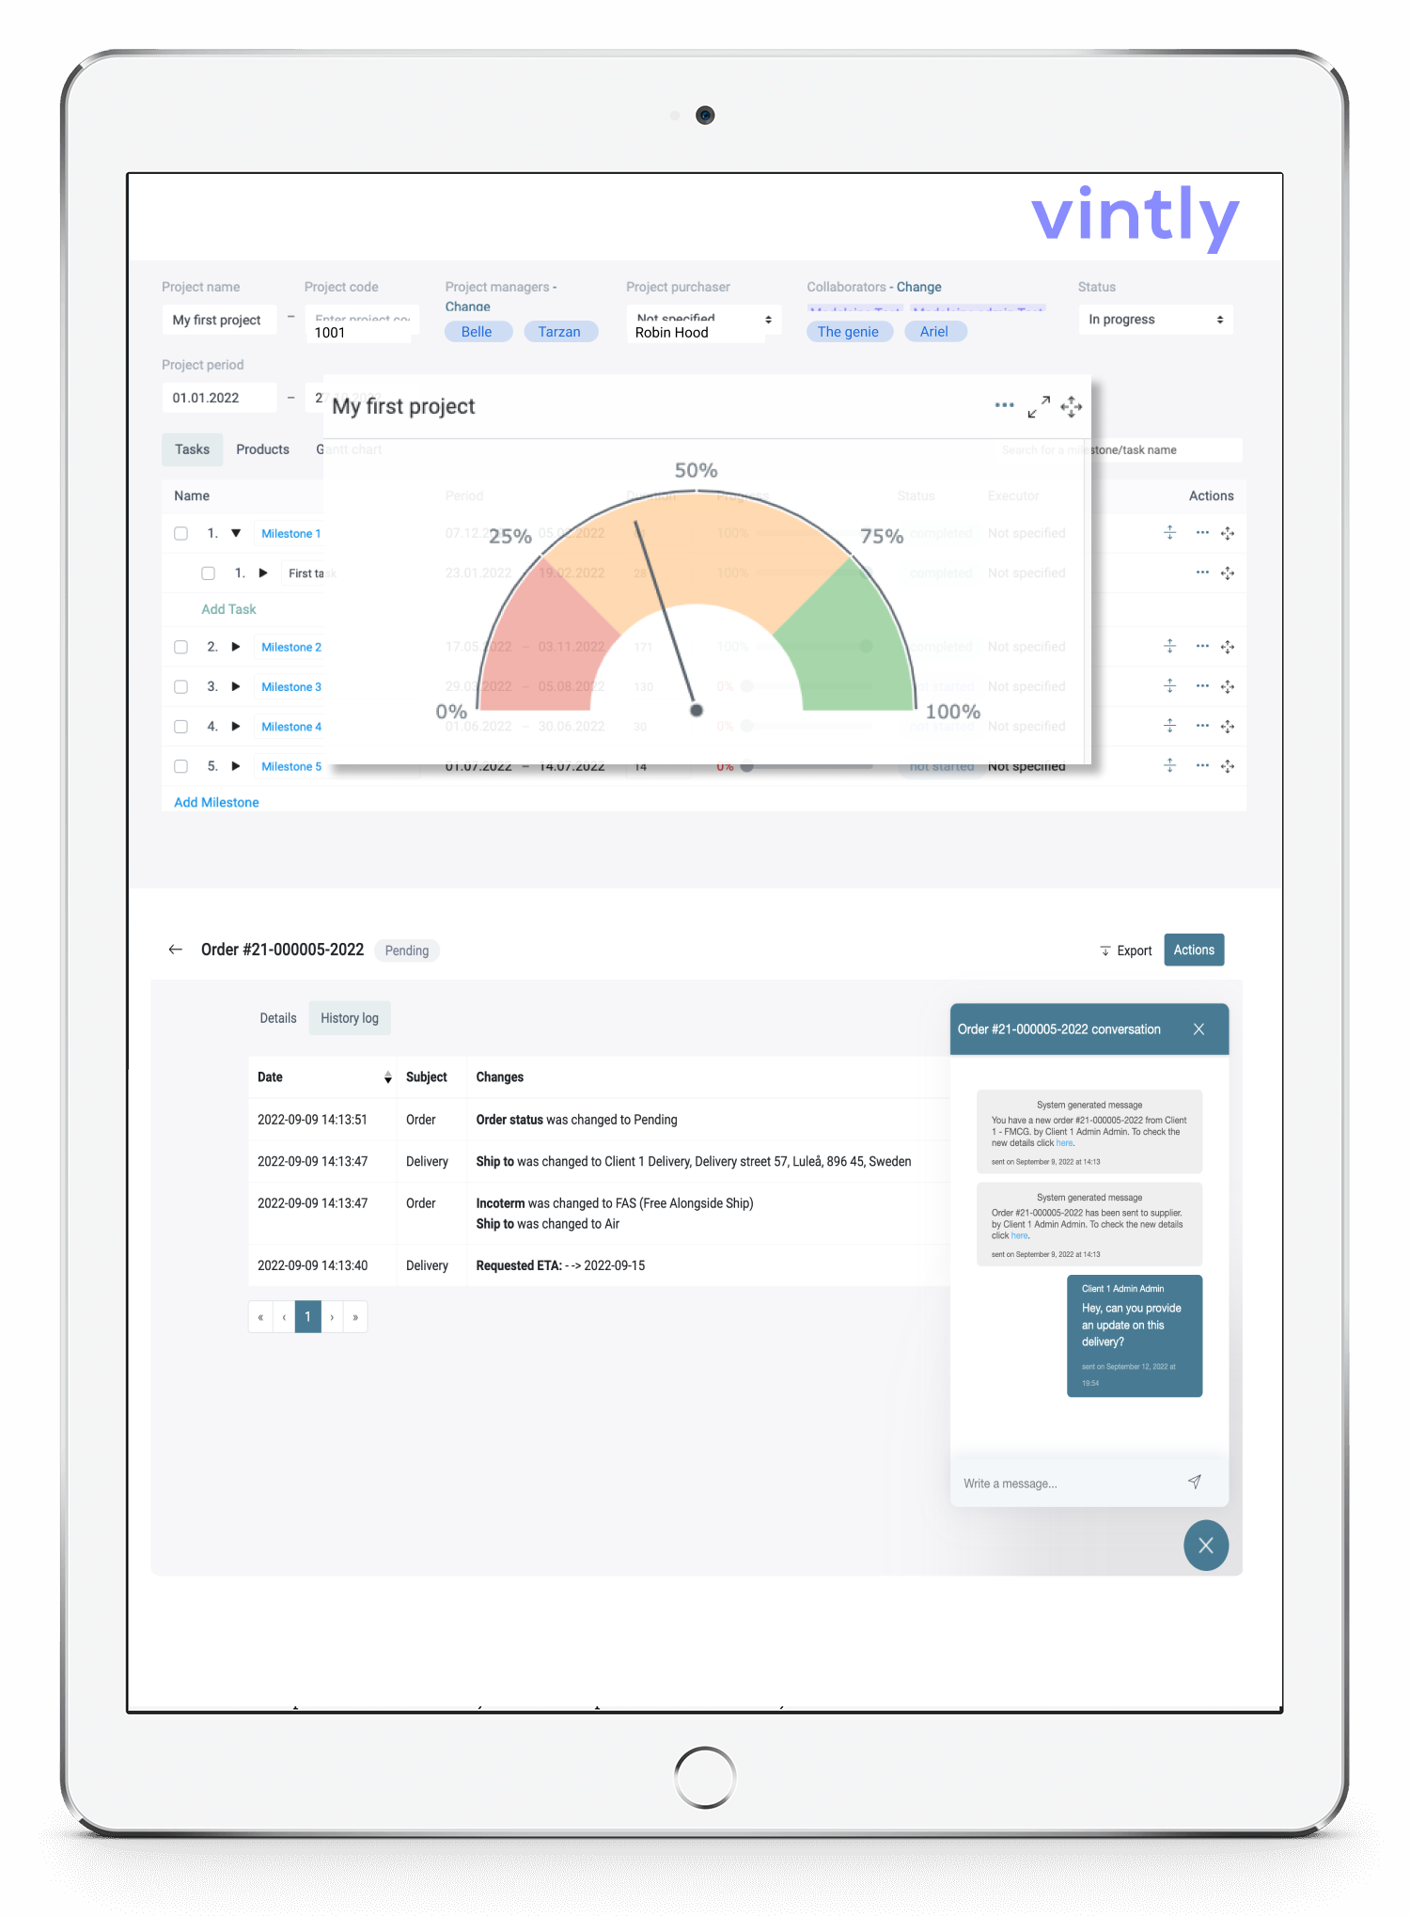Open more options for Milestone 2 row

coord(1202,647)
